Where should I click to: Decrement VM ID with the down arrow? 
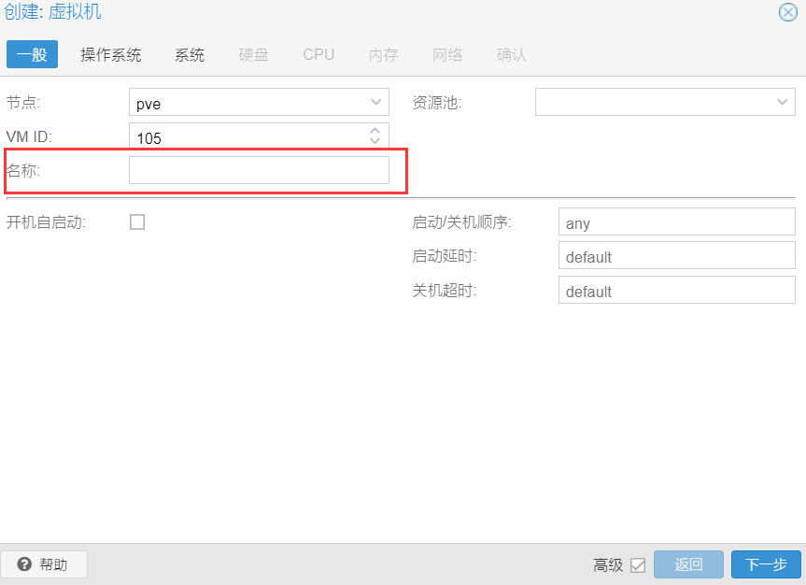click(375, 140)
